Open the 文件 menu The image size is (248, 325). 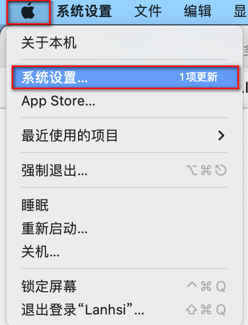(x=148, y=12)
